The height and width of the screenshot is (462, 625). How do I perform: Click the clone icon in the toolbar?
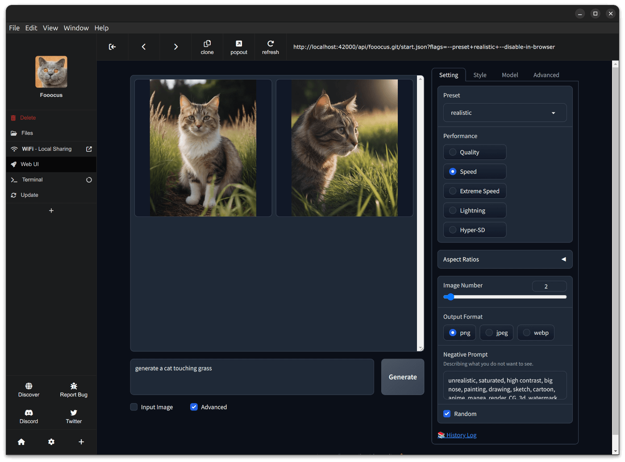click(207, 46)
